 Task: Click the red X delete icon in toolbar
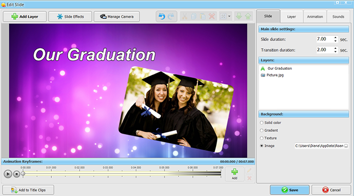(212, 16)
